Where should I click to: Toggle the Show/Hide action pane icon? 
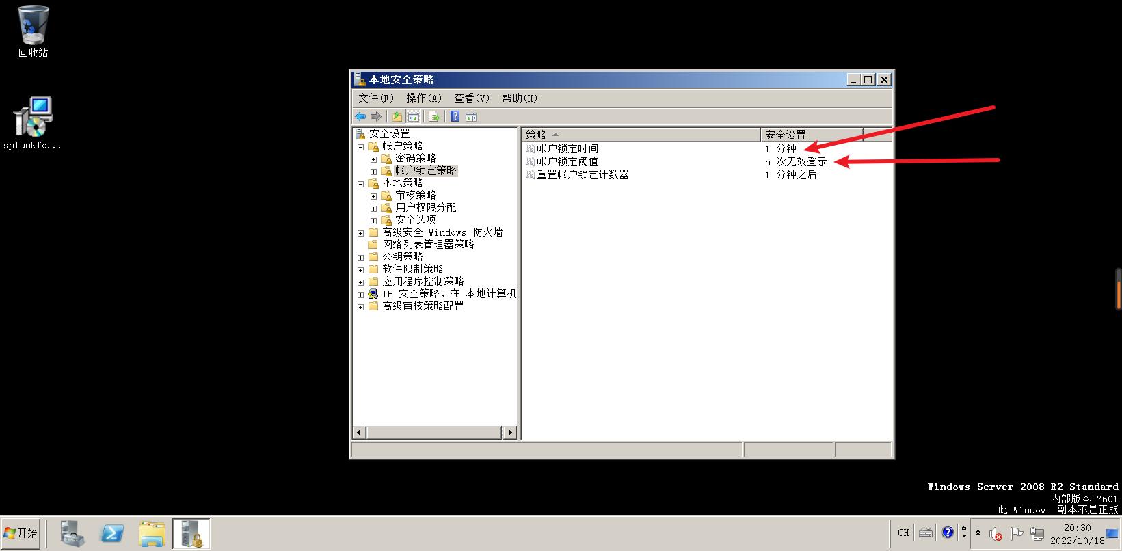click(x=471, y=117)
